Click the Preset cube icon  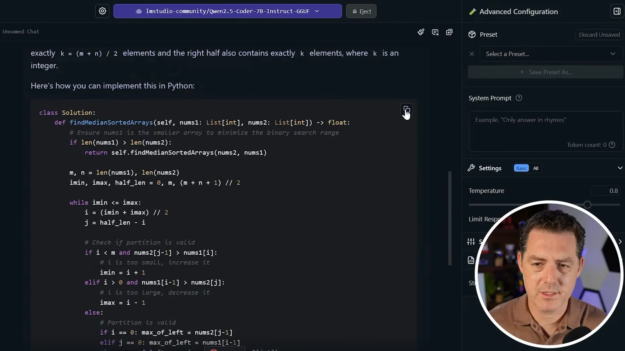tap(472, 34)
